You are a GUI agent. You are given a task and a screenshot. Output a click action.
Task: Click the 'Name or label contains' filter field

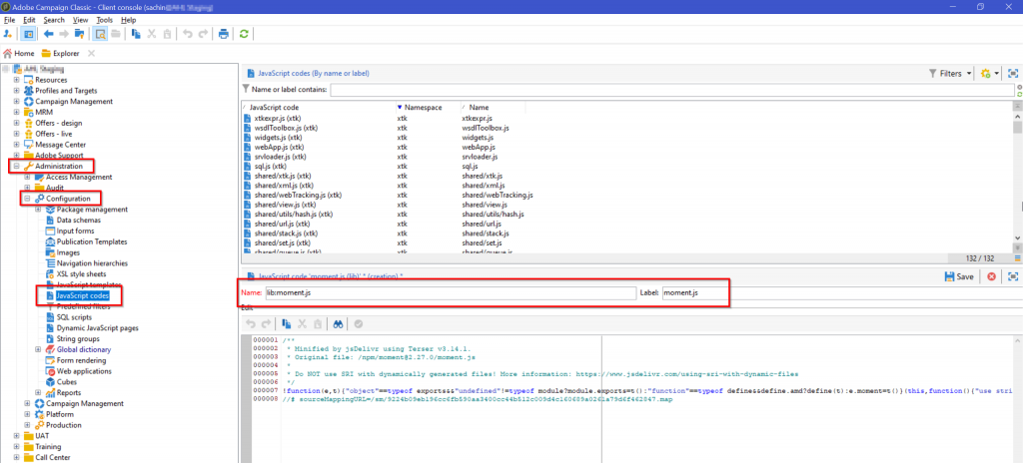pos(672,90)
